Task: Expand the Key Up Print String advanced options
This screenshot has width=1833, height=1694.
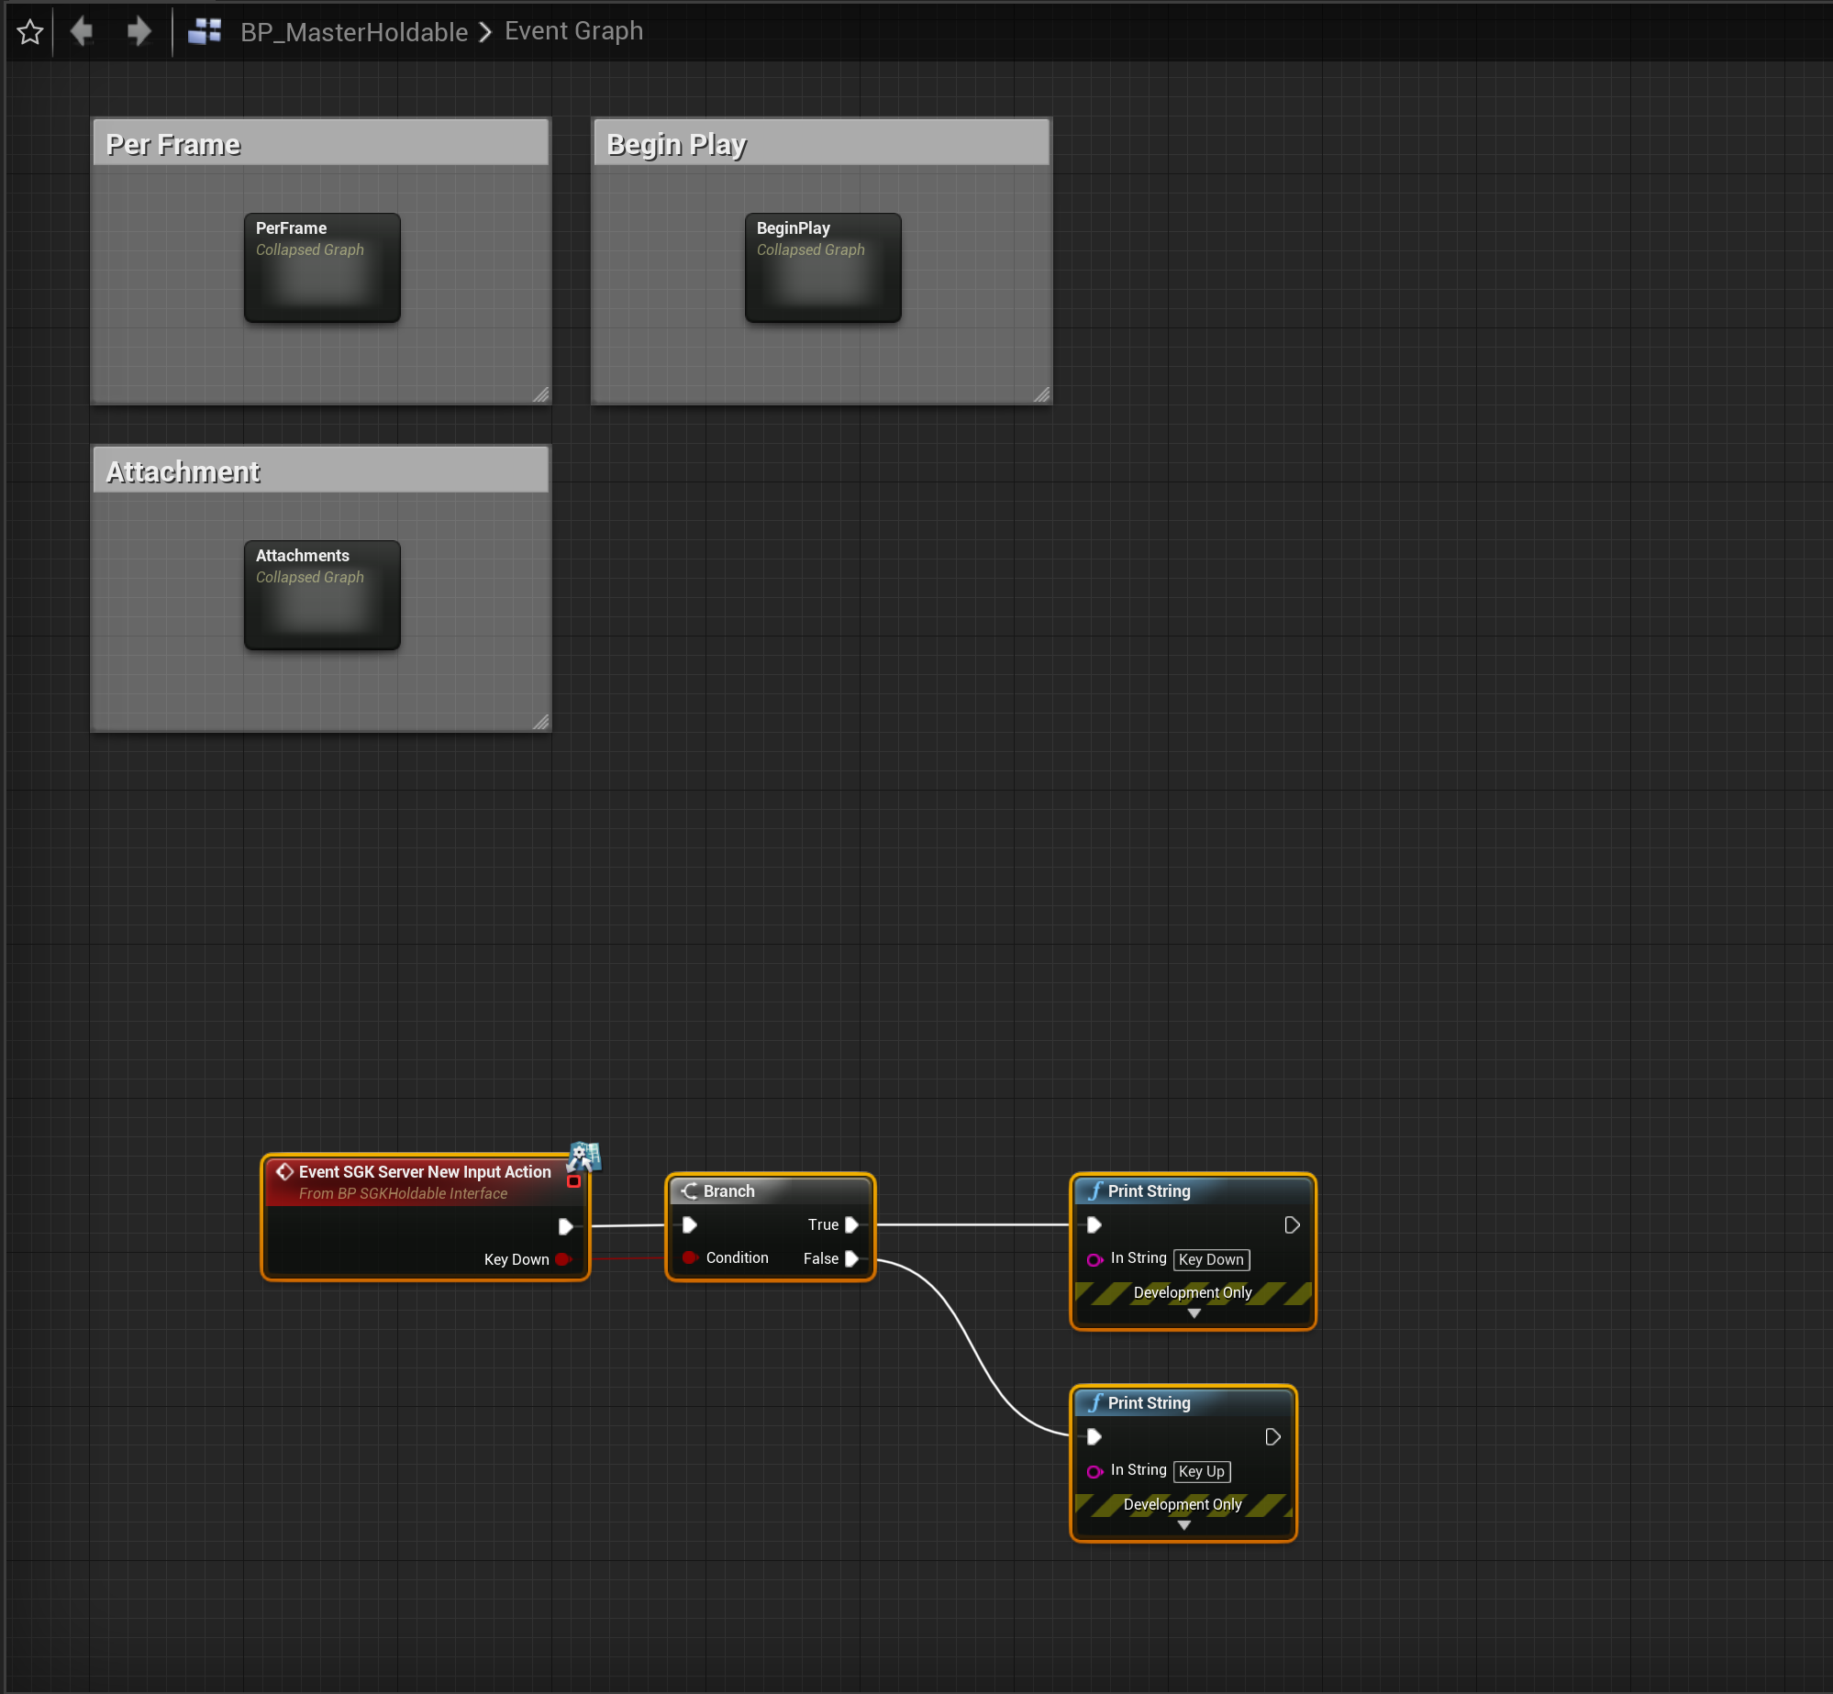Action: point(1183,1526)
